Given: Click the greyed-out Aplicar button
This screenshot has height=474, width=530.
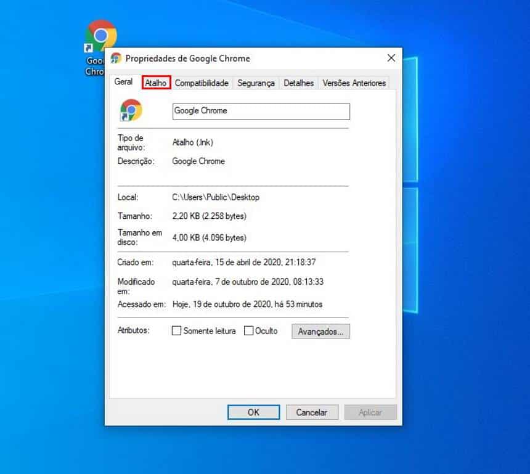Looking at the screenshot, I should (370, 412).
